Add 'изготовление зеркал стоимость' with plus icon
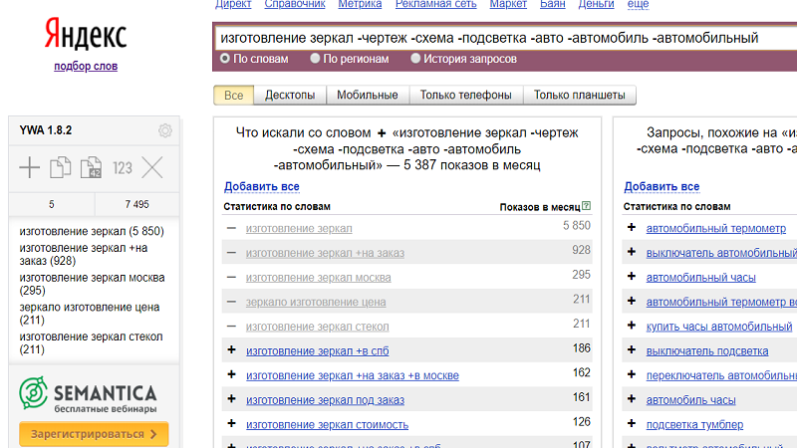Viewport: 797px width, 448px height. [x=231, y=424]
